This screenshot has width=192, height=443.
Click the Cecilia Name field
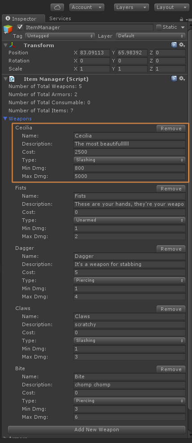pos(129,136)
